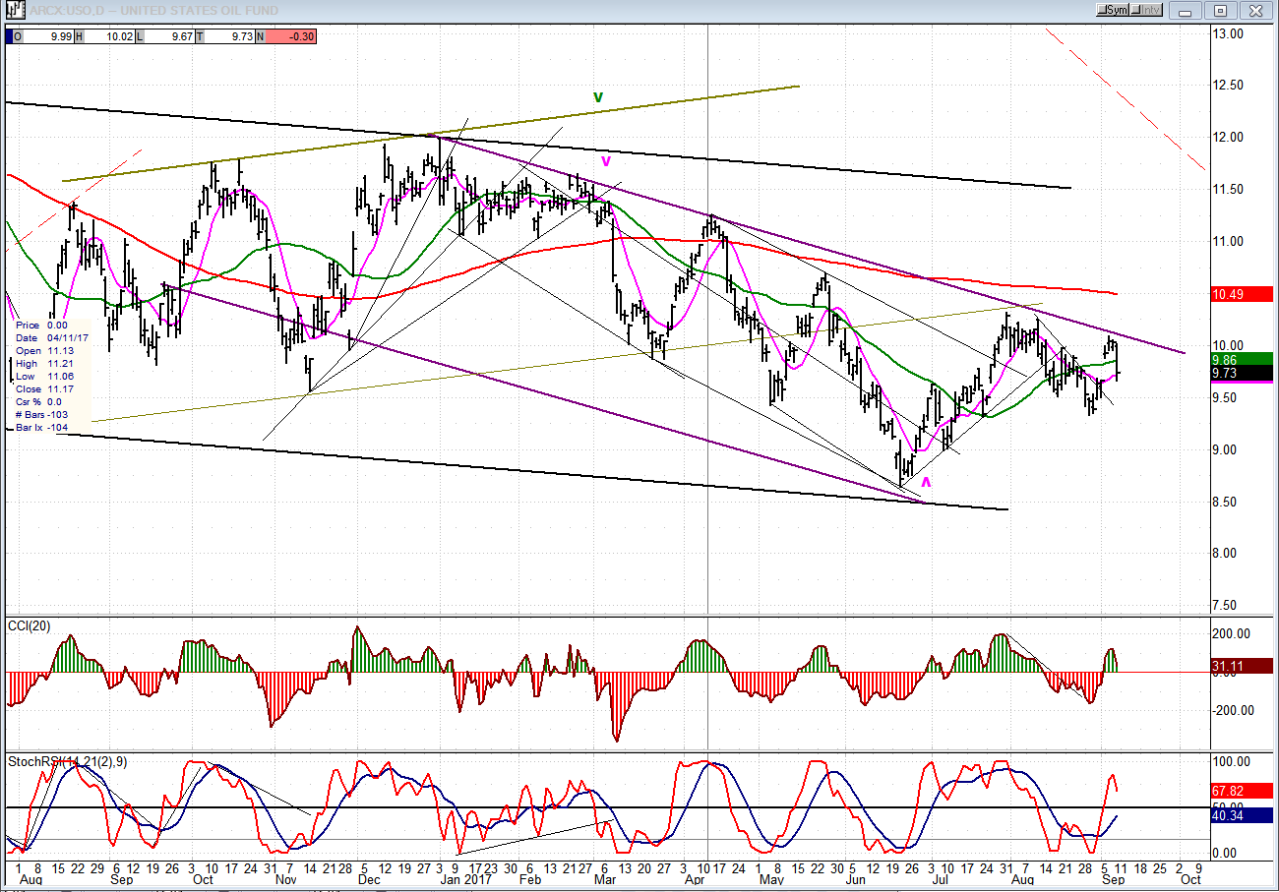Image resolution: width=1279 pixels, height=892 pixels.
Task: Click the red 10.49 moving average price tag
Action: pos(1242,294)
